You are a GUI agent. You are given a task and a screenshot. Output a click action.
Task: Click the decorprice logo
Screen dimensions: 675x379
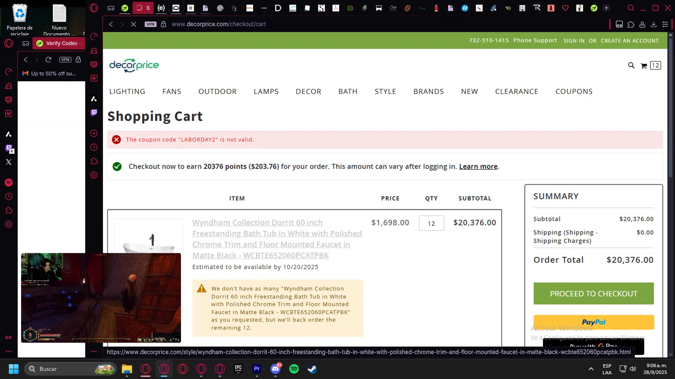click(x=134, y=66)
